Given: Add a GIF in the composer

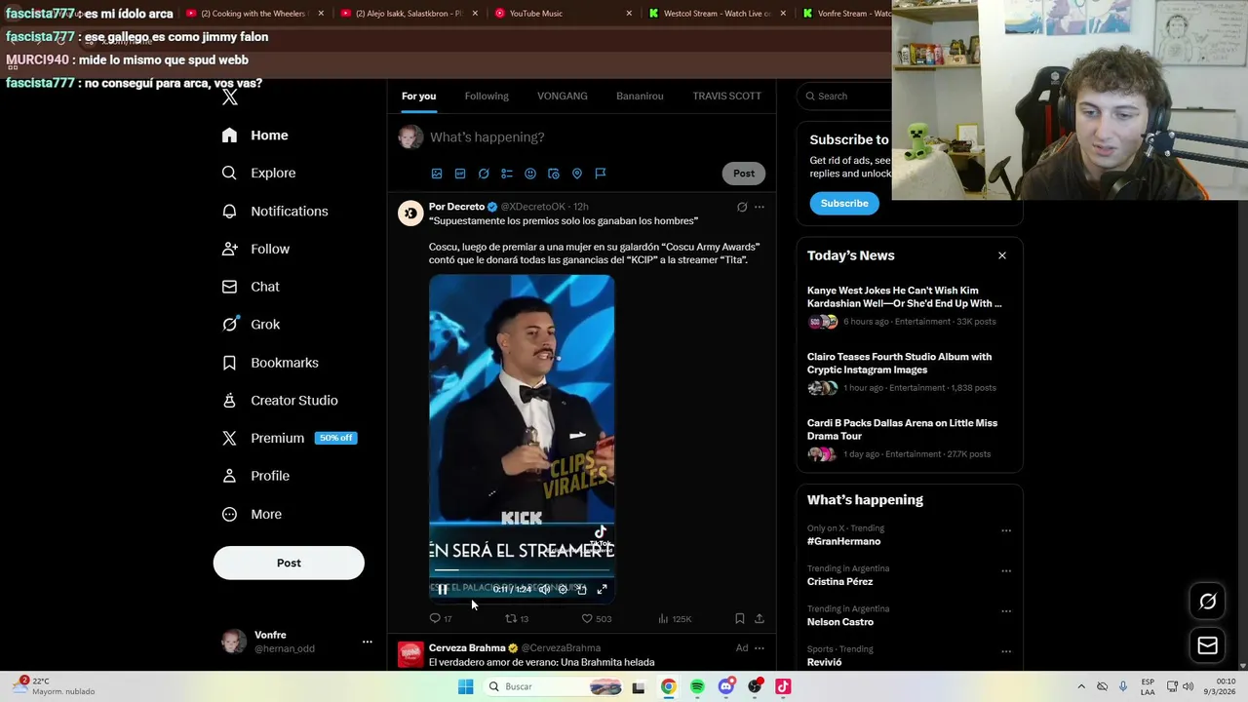Looking at the screenshot, I should [460, 174].
